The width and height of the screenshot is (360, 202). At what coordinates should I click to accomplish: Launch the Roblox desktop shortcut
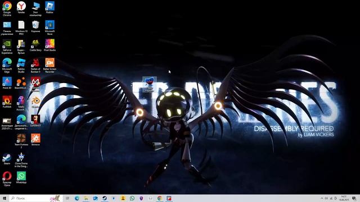tap(49, 7)
